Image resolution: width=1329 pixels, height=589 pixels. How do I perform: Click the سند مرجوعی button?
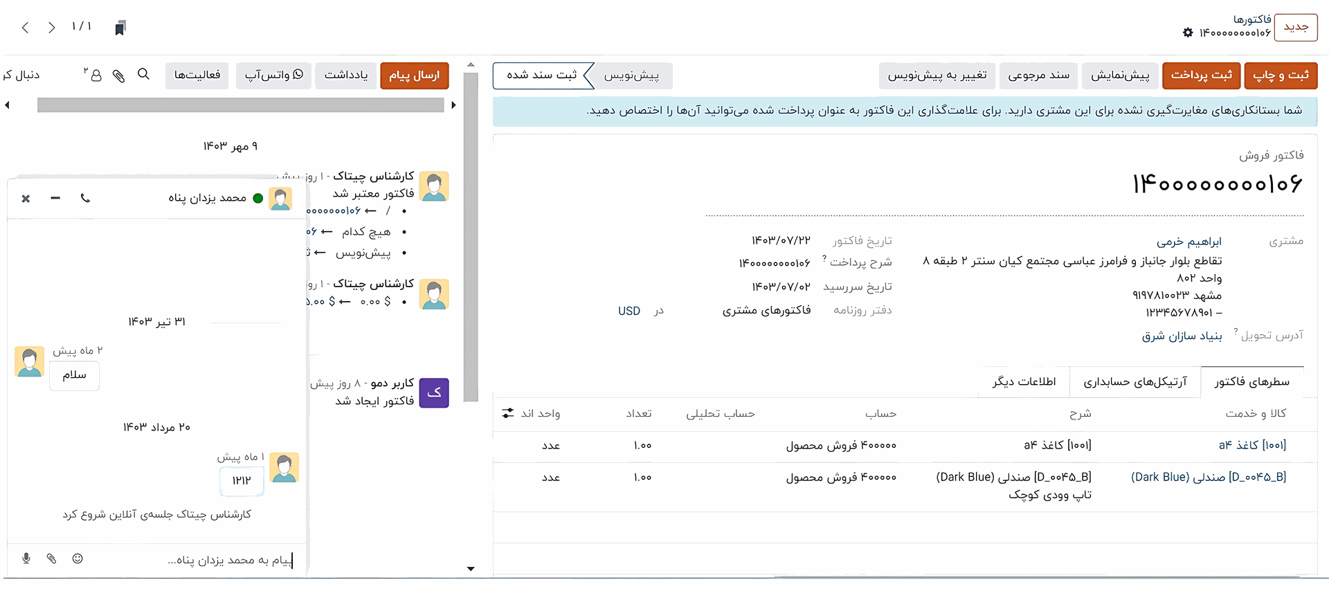[1038, 75]
